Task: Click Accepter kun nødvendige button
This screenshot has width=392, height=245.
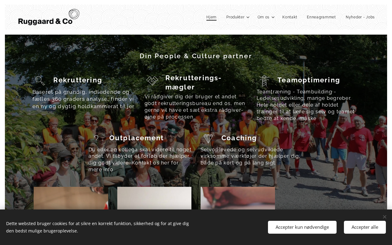Action: [302, 227]
